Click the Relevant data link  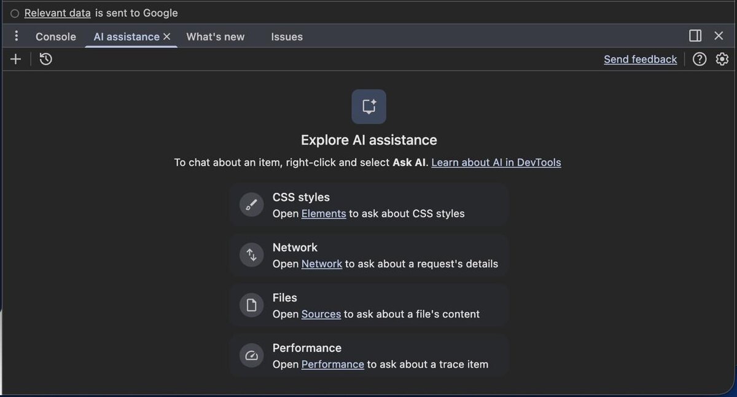[57, 13]
